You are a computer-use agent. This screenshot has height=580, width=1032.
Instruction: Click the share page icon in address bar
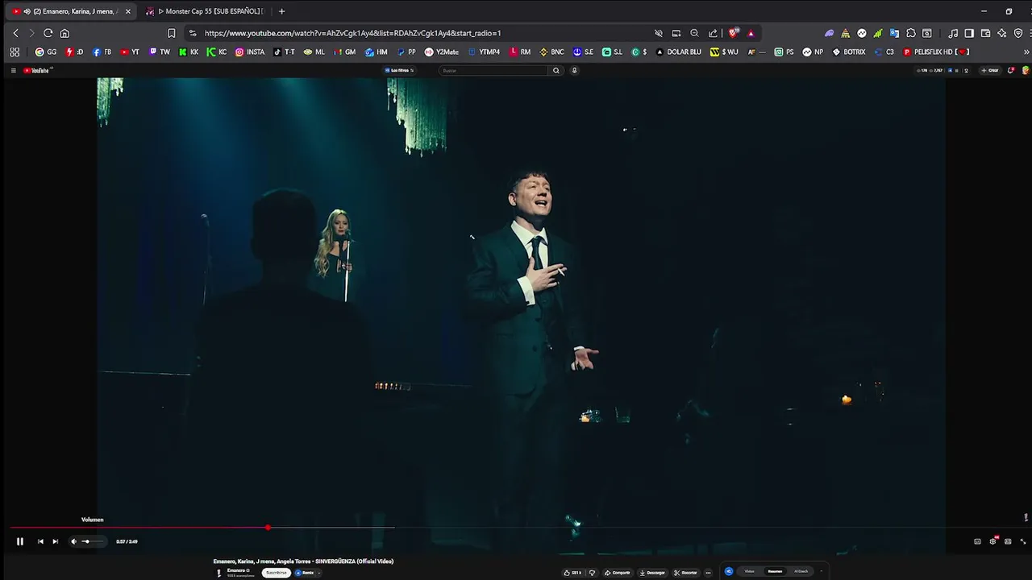pos(713,33)
